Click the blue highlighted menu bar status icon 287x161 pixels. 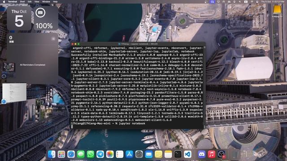coord(212,2)
